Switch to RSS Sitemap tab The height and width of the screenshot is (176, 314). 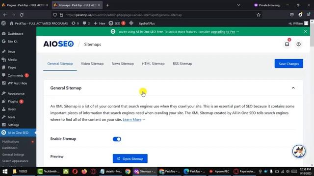point(183,64)
